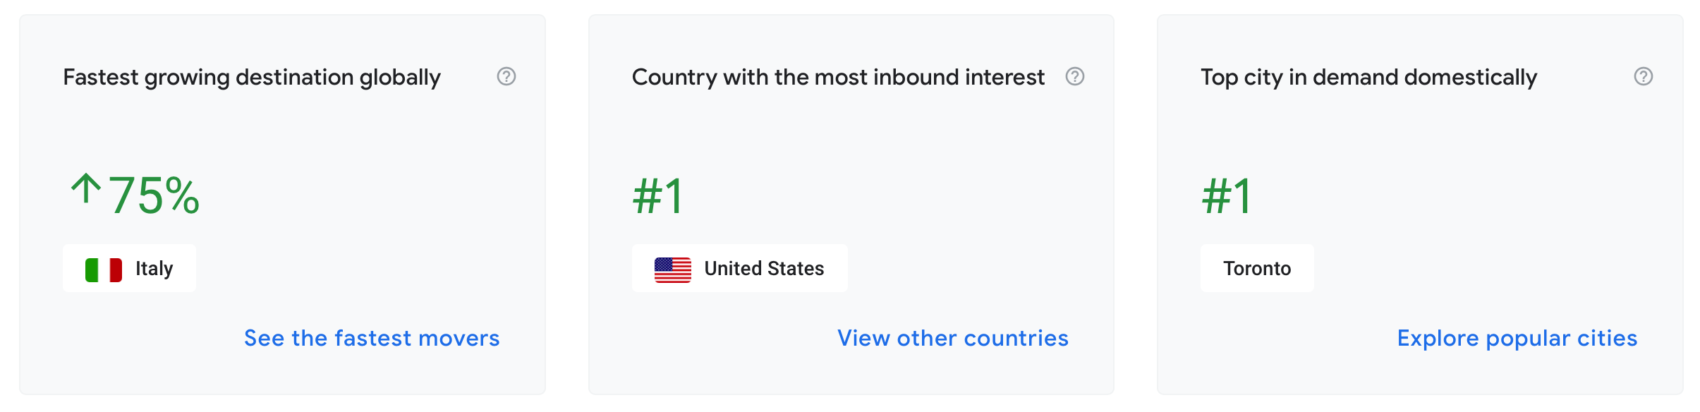Click the green upward growth arrow

pyautogui.click(x=86, y=189)
